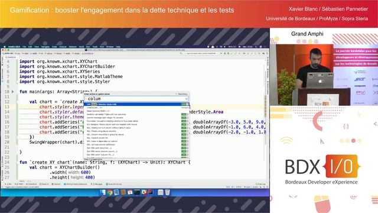Image resolution: width=378 pixels, height=213 pixels.
Task: Select the Reset Column Width action
Action: tap(99, 111)
